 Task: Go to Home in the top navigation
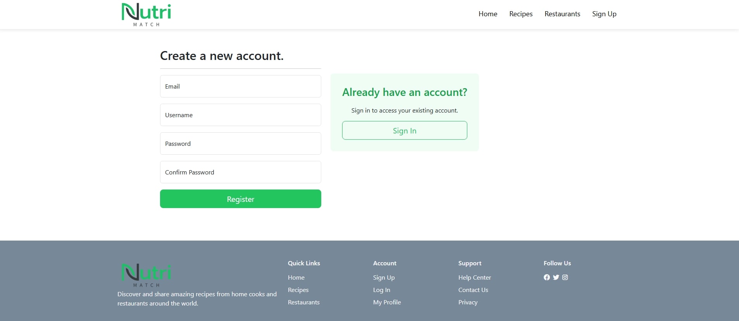pyautogui.click(x=487, y=14)
